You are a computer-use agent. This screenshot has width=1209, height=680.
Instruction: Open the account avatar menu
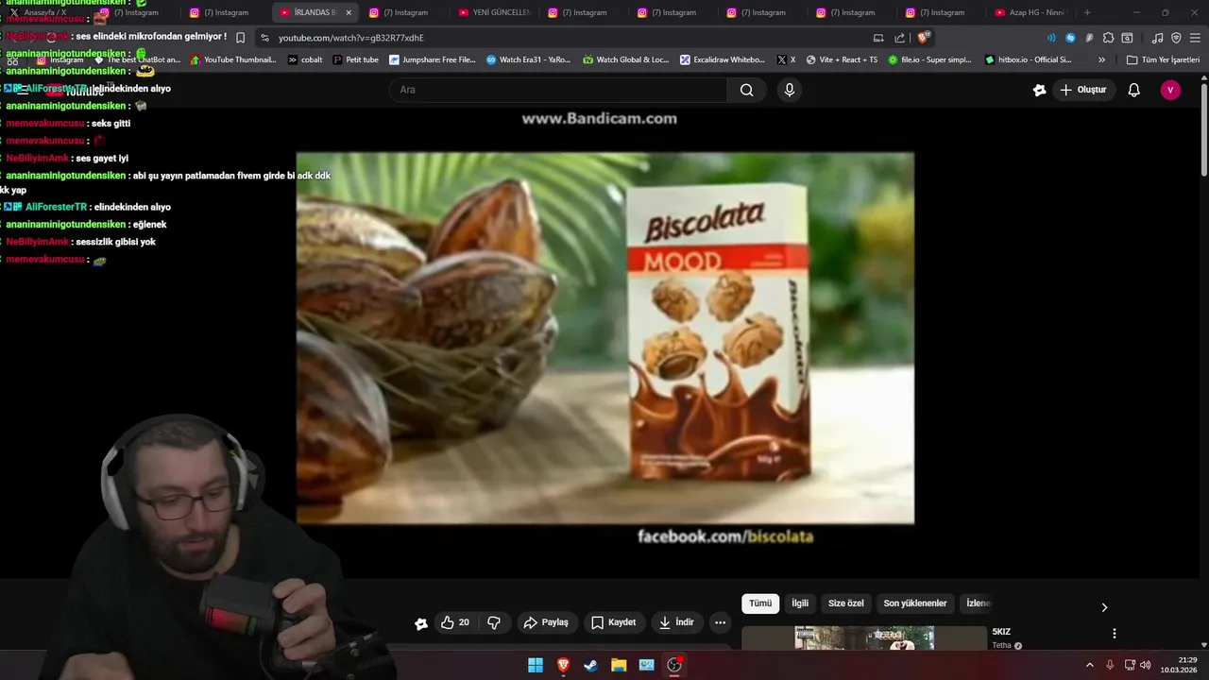click(1170, 90)
